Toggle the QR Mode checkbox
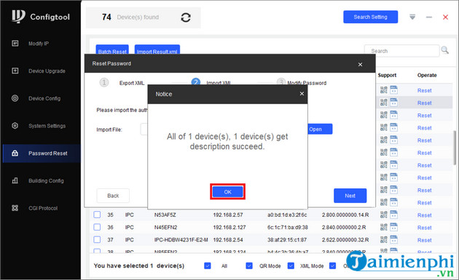Image resolution: width=459 pixels, height=280 pixels. [x=249, y=265]
